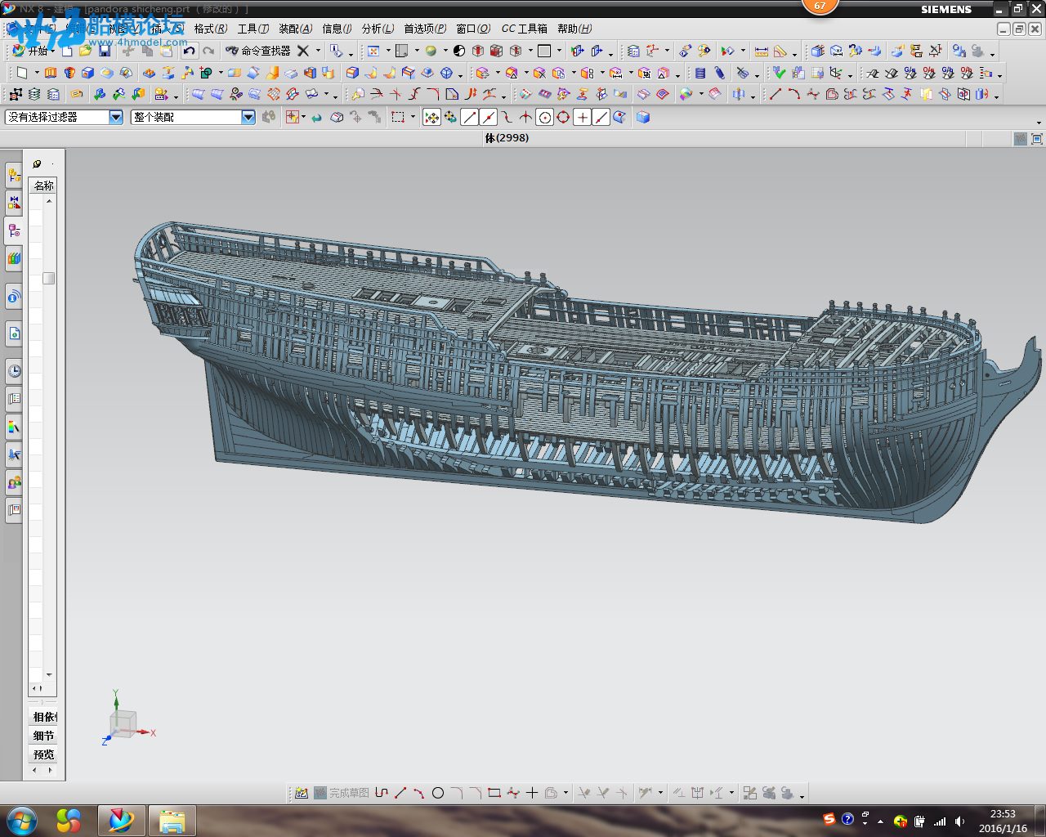Click the undo arrow icon
The height and width of the screenshot is (837, 1046).
190,51
